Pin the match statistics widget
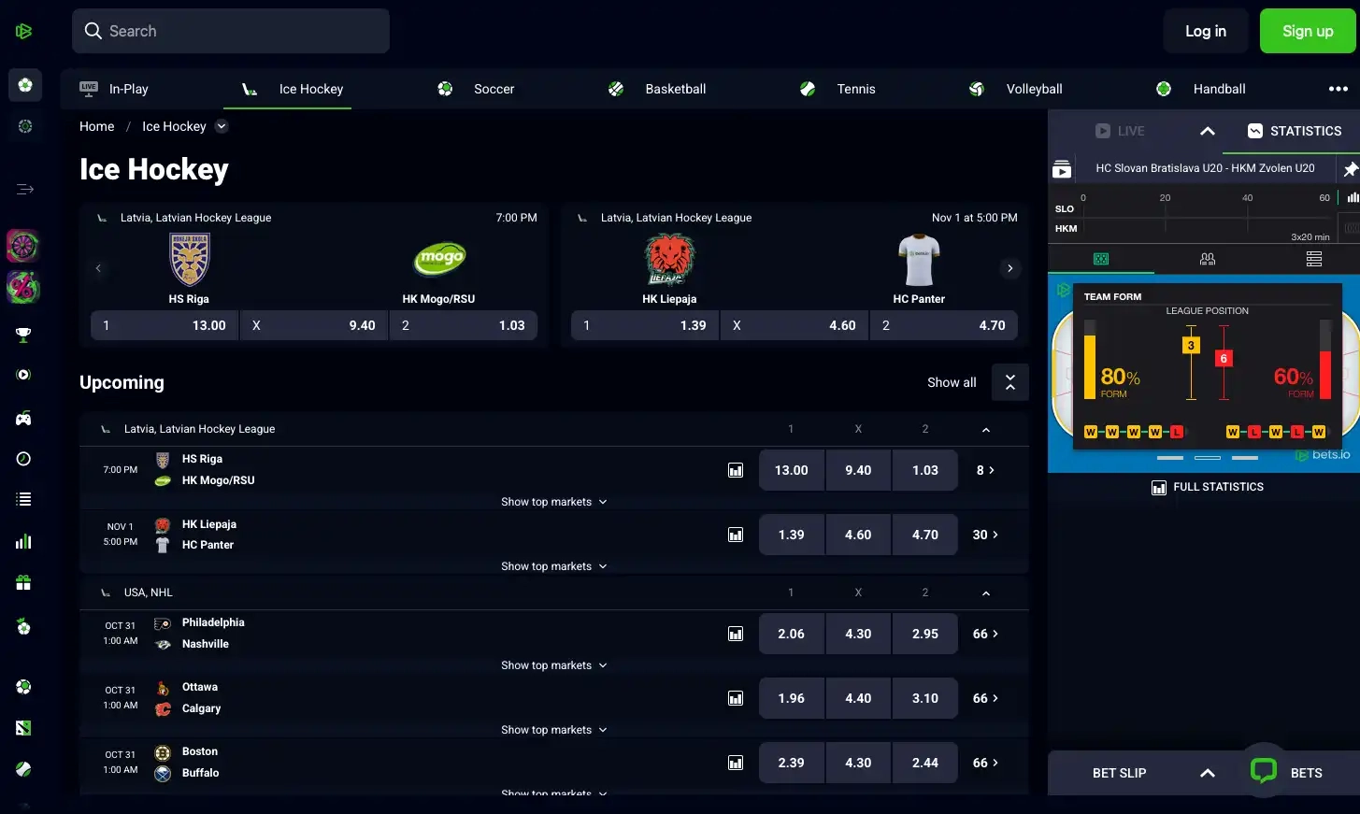Viewport: 1360px width, 814px height. (1350, 169)
